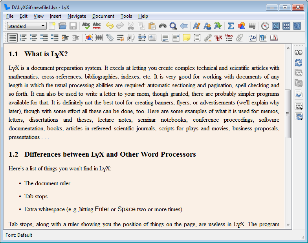Image resolution: width=308 pixels, height=243 pixels.
Task: Open hyperlink insert dropdown icon
Action: click(207, 38)
